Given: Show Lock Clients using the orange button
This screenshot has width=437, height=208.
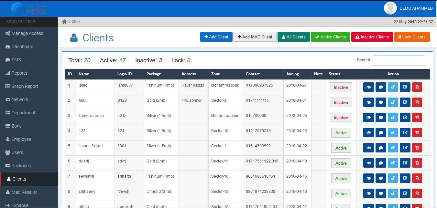Looking at the screenshot, I should (x=412, y=37).
